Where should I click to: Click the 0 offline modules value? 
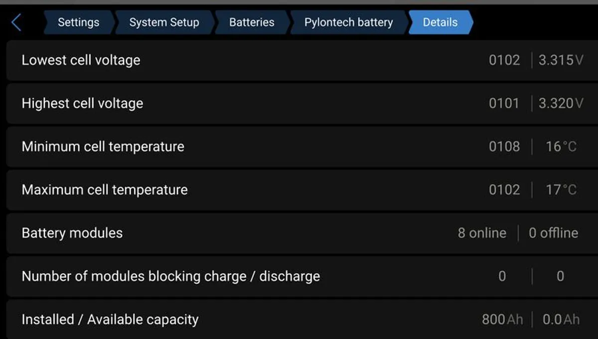(553, 233)
